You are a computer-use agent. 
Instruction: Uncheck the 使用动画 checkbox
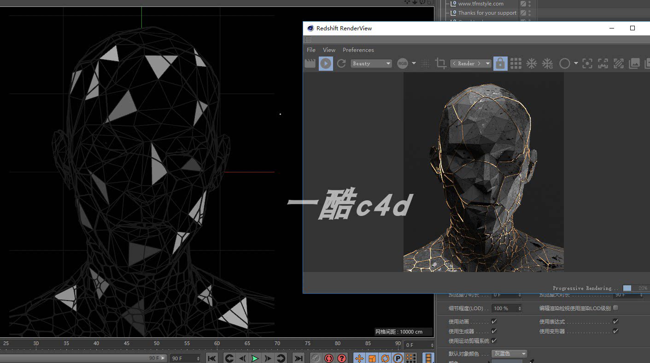pyautogui.click(x=494, y=321)
